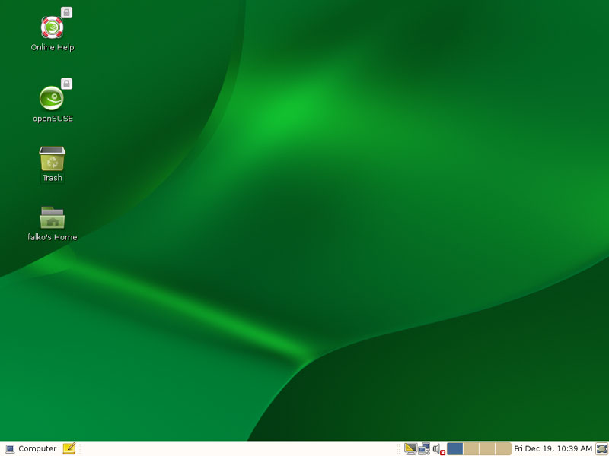Screen dimensions: 609x456
Task: Switch to the first blue workspace
Action: (454, 448)
